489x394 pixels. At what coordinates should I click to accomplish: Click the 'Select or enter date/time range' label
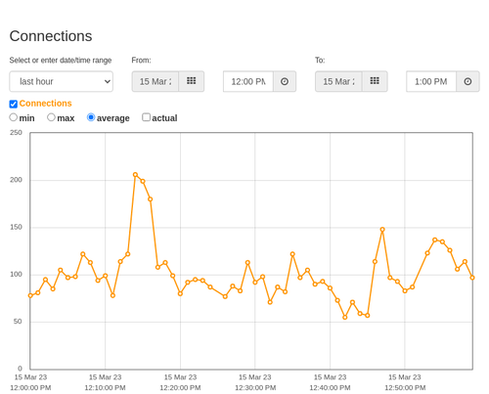coord(61,61)
